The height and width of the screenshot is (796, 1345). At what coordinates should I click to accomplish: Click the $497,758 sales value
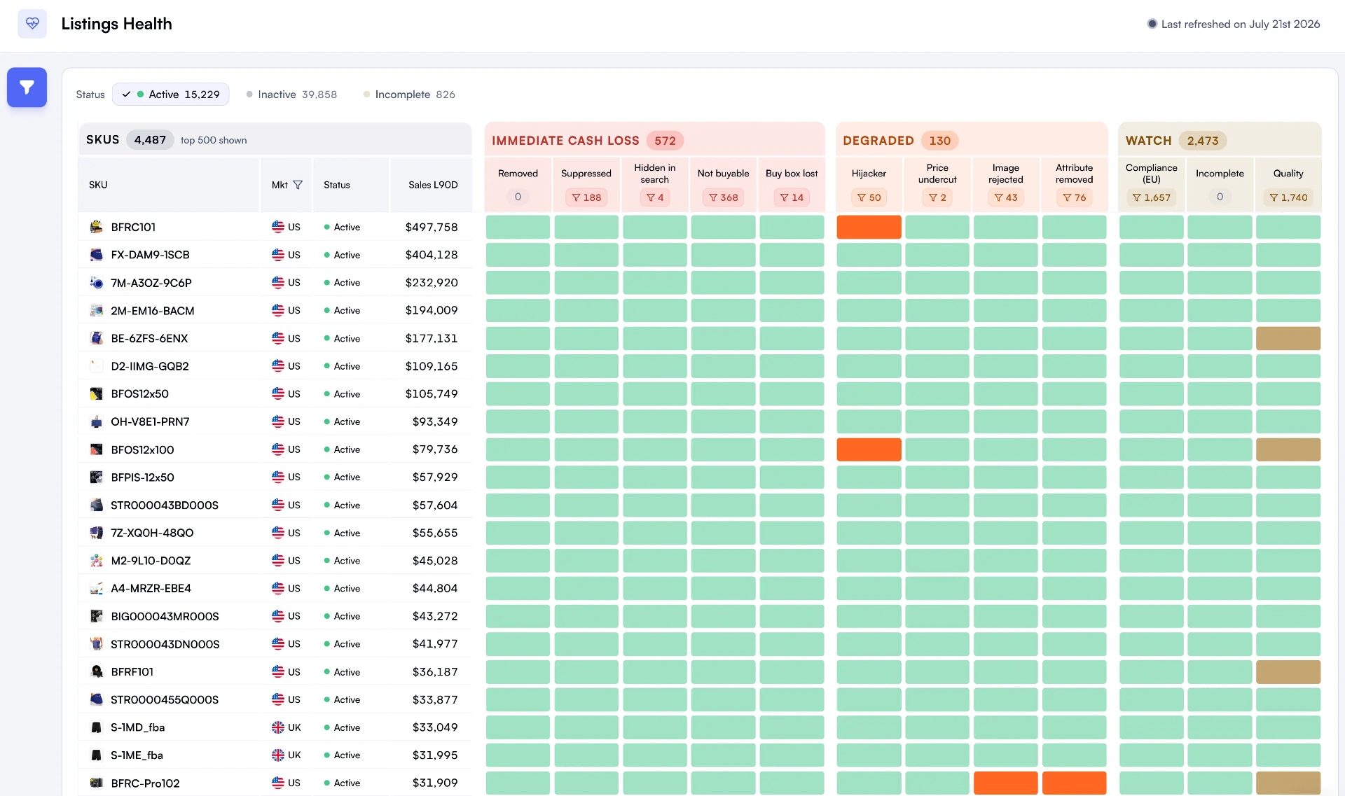[x=432, y=227]
